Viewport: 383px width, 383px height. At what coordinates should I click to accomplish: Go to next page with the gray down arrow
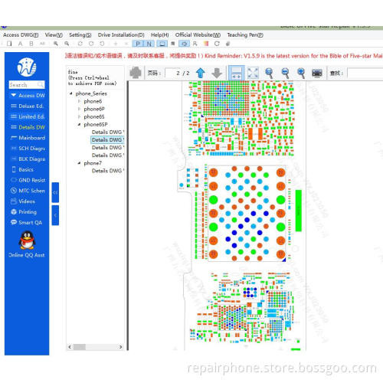point(217,73)
